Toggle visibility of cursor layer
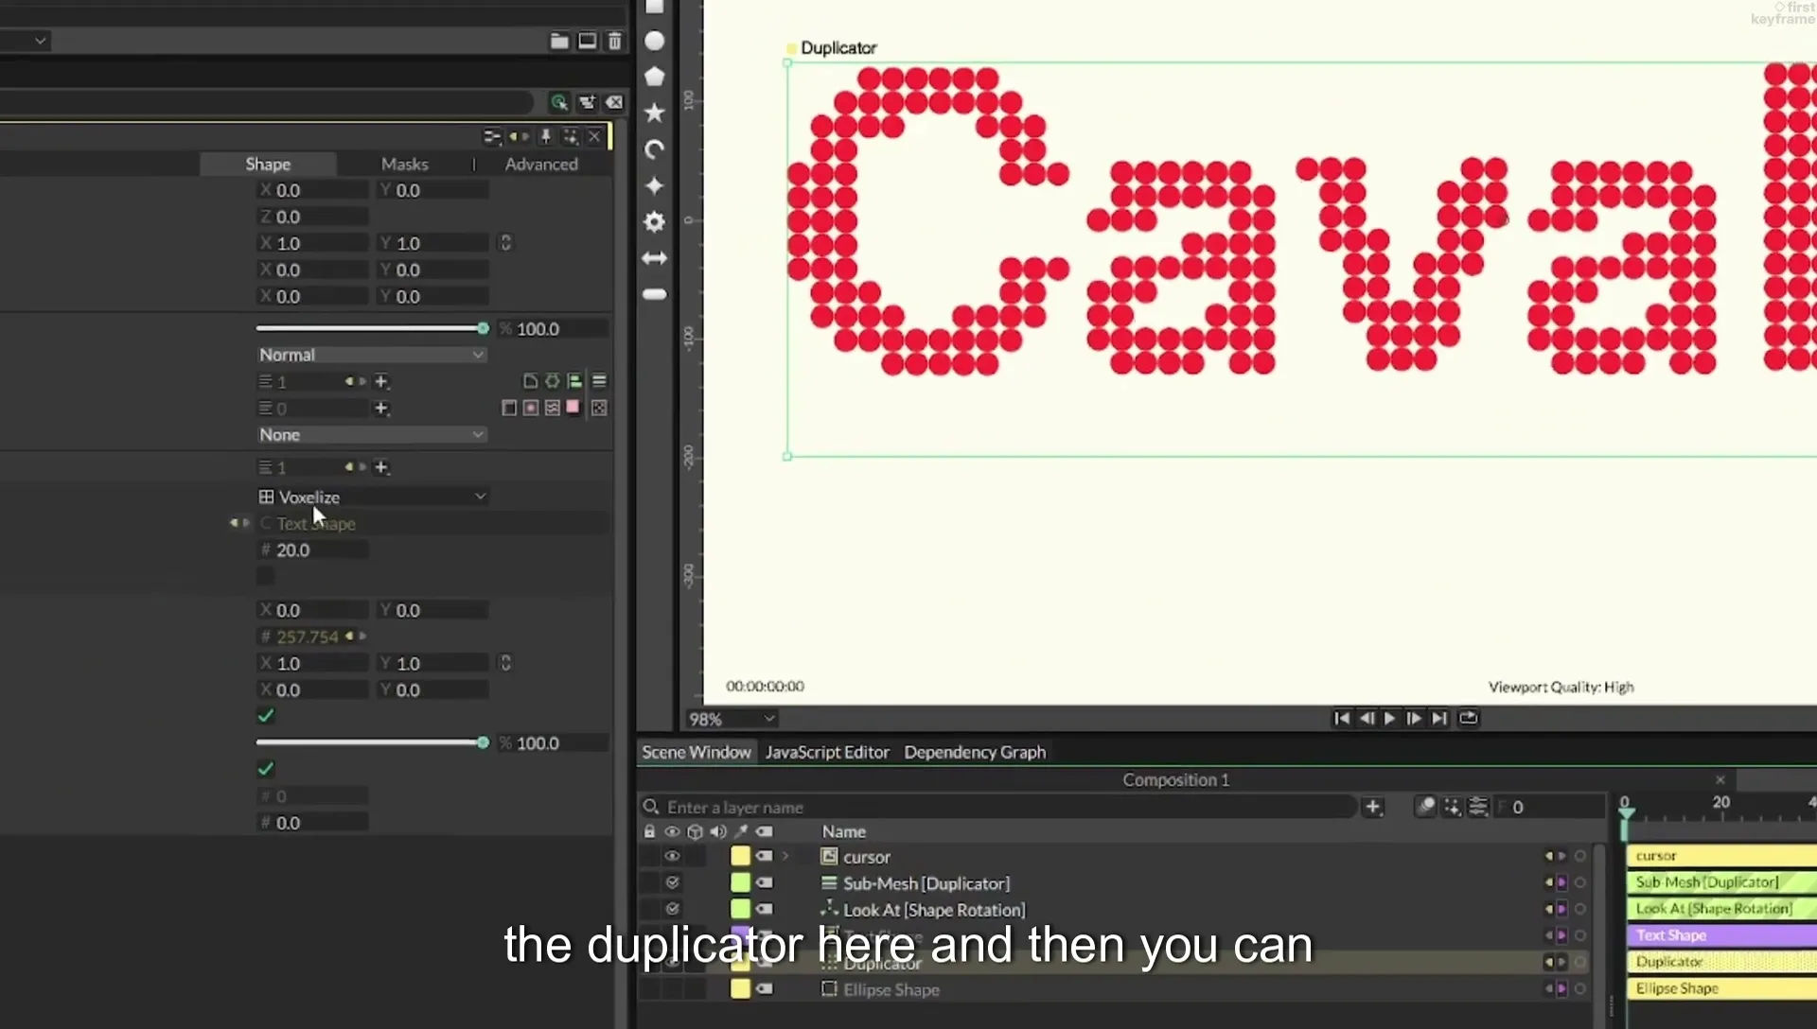This screenshot has width=1817, height=1029. (x=672, y=857)
